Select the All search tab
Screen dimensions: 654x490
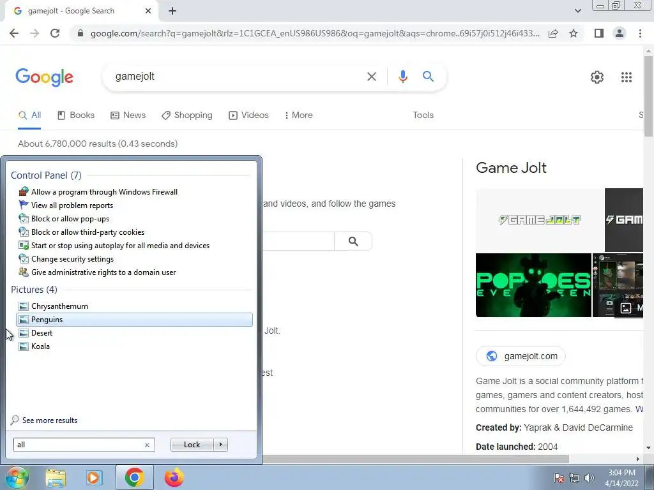tap(29, 115)
